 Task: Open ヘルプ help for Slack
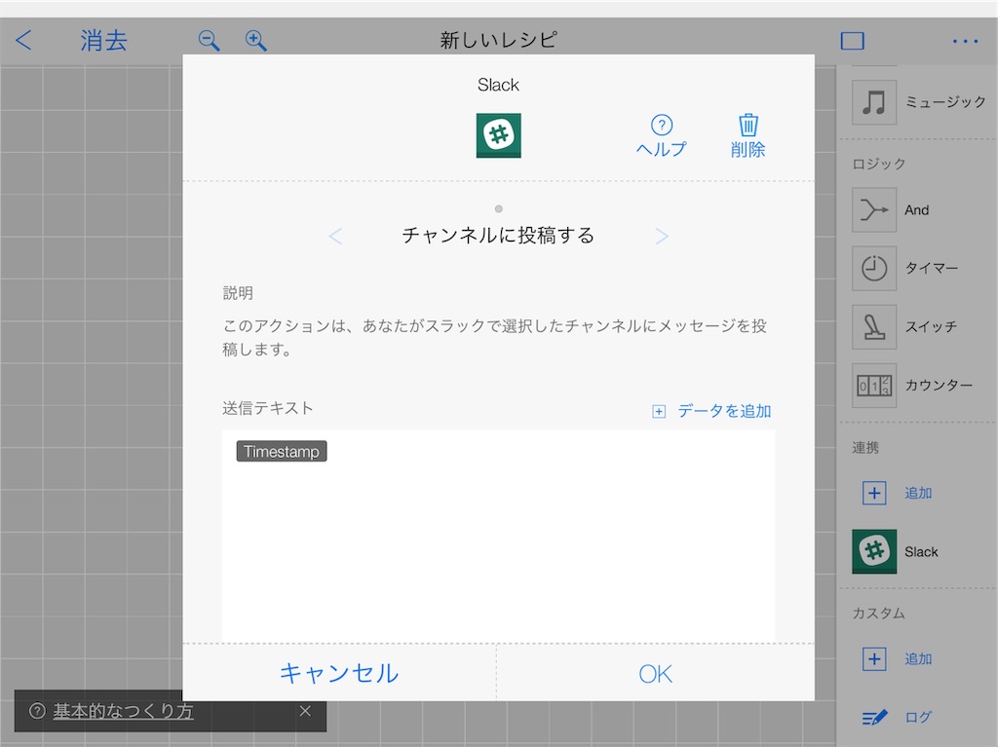click(x=662, y=136)
